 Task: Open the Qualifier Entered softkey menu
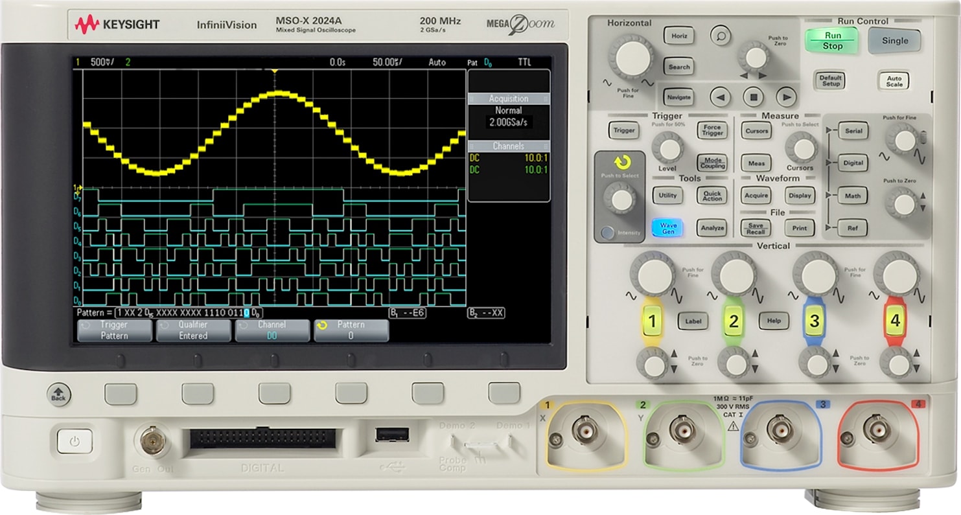tap(192, 331)
